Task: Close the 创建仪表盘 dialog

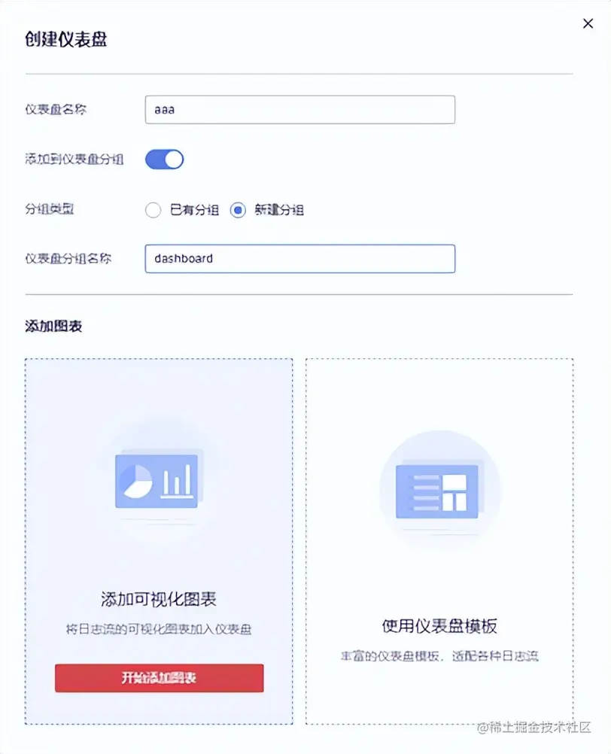Action: point(588,23)
